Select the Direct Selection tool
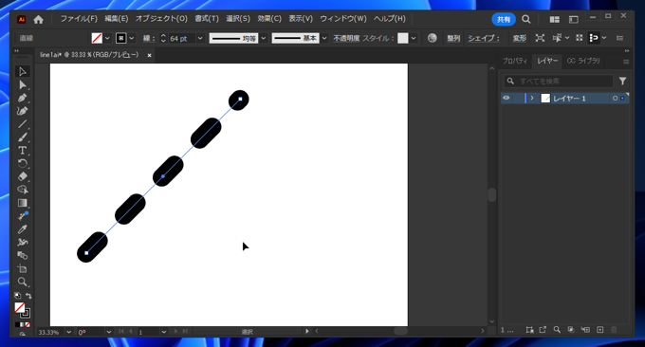The image size is (645, 347). point(23,85)
